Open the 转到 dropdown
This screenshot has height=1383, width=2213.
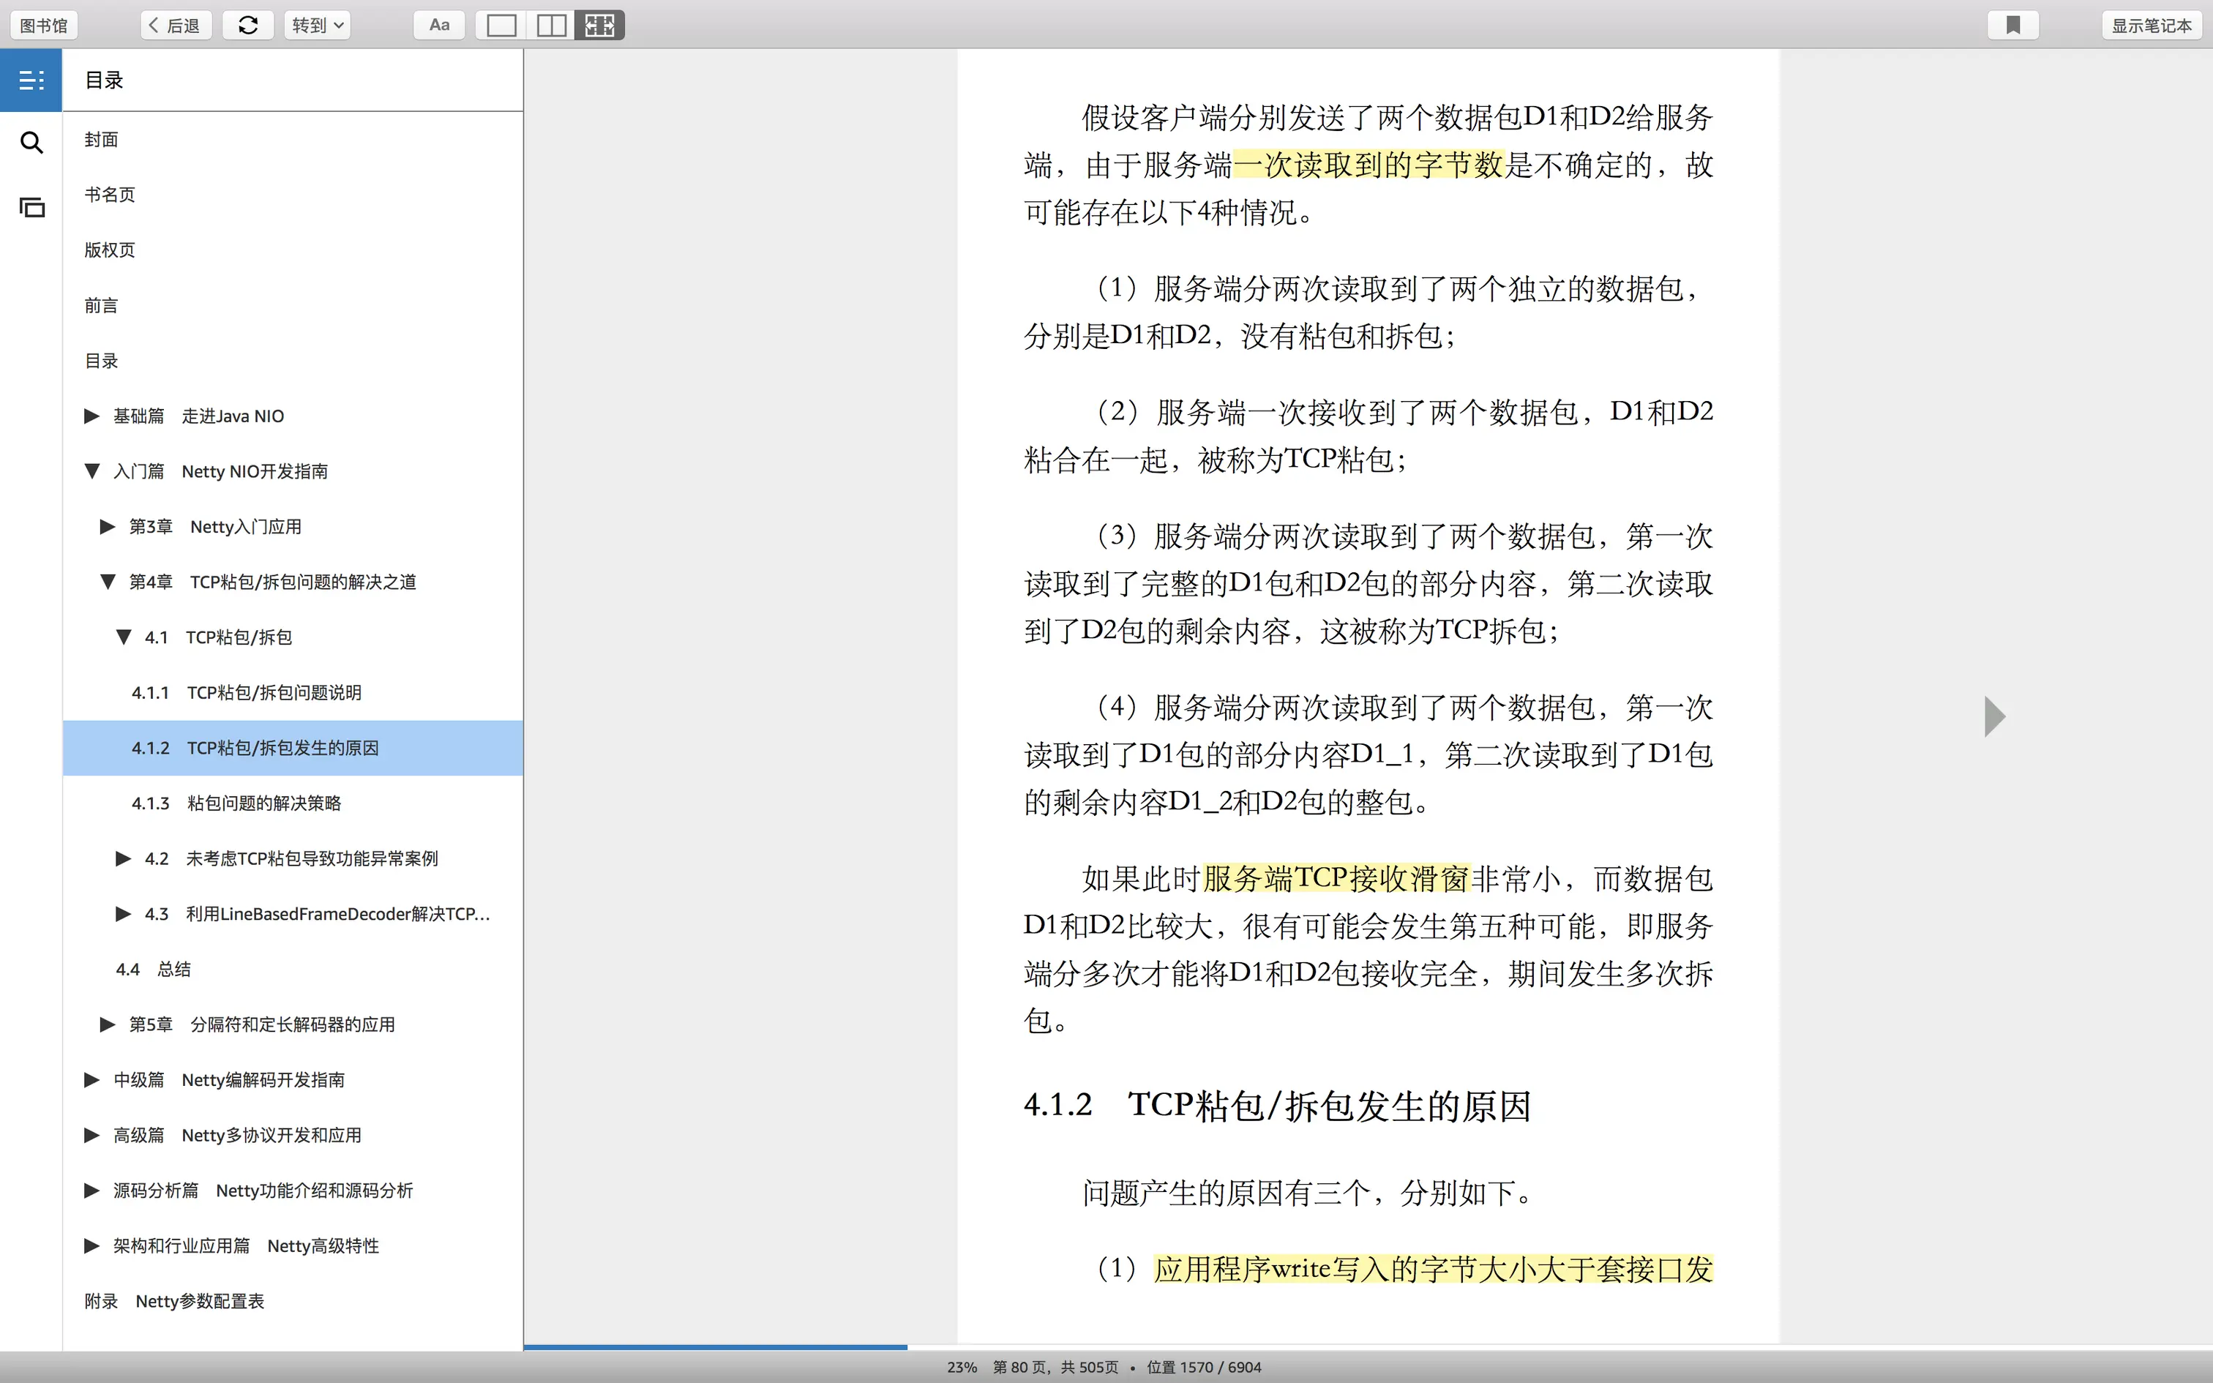[x=318, y=26]
